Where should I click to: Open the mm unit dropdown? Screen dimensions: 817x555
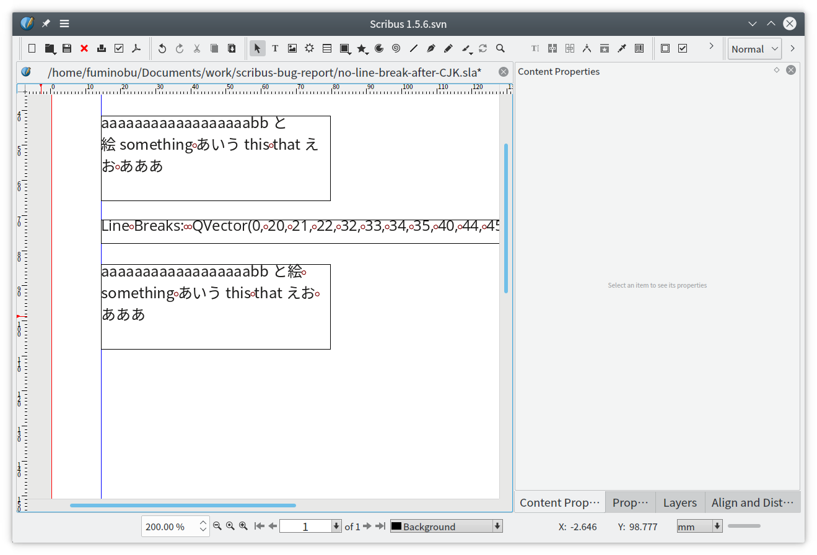click(717, 526)
